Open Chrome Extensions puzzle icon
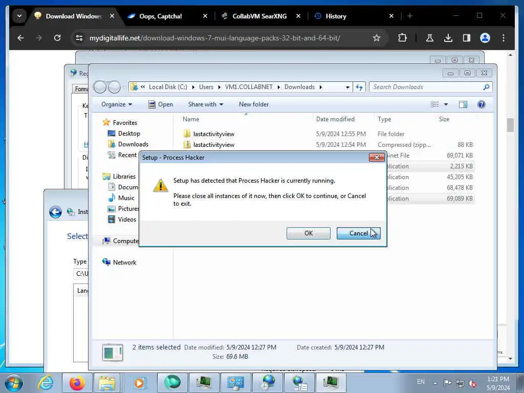Screen dimensions: 524x393 tap(403, 38)
